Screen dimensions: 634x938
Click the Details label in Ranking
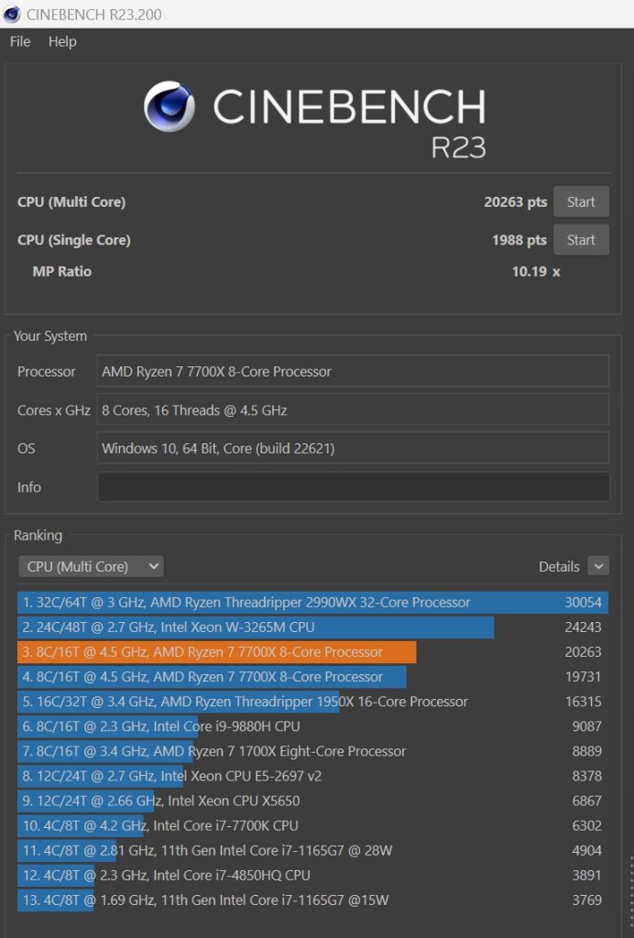click(559, 566)
